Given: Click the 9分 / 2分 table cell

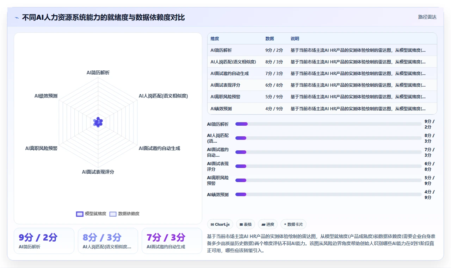Looking at the screenshot, I should 274,50.
